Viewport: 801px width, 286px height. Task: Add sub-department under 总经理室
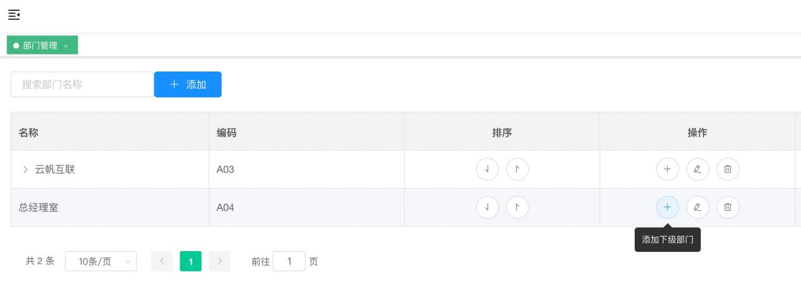point(668,207)
